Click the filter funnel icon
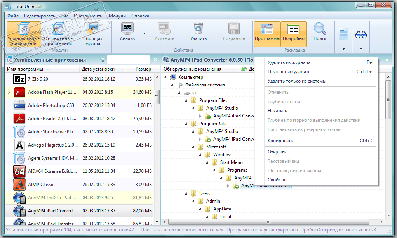 click(103, 60)
